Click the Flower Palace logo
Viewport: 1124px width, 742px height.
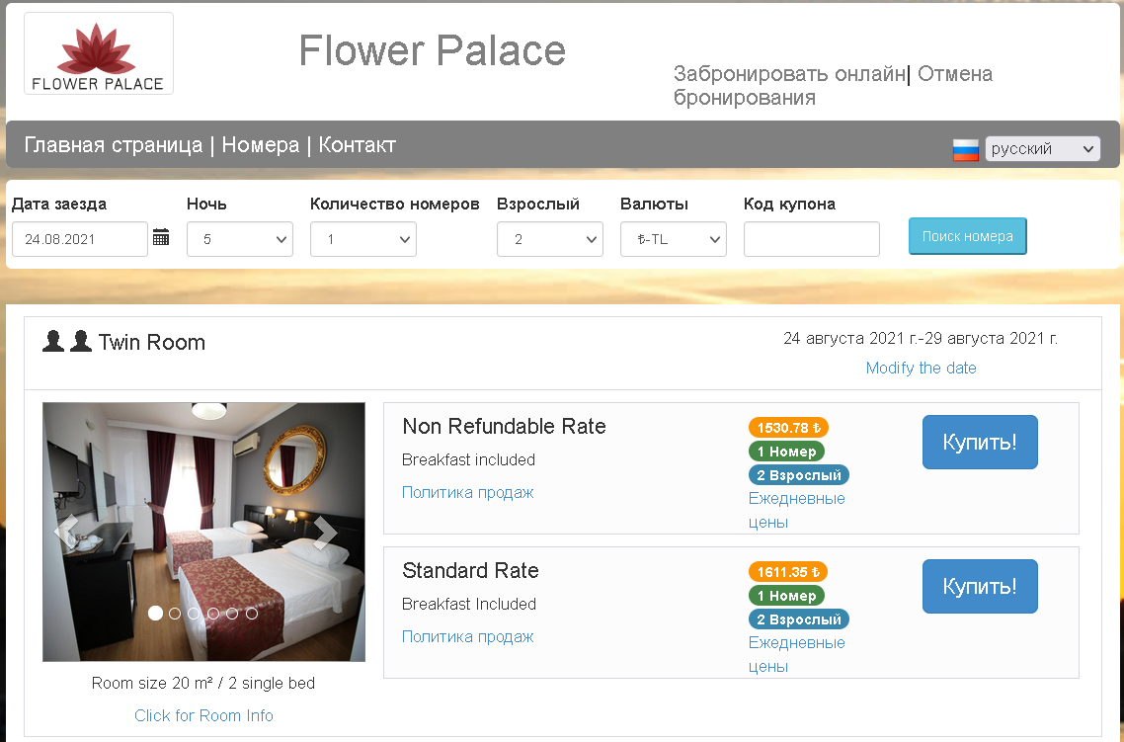(99, 53)
